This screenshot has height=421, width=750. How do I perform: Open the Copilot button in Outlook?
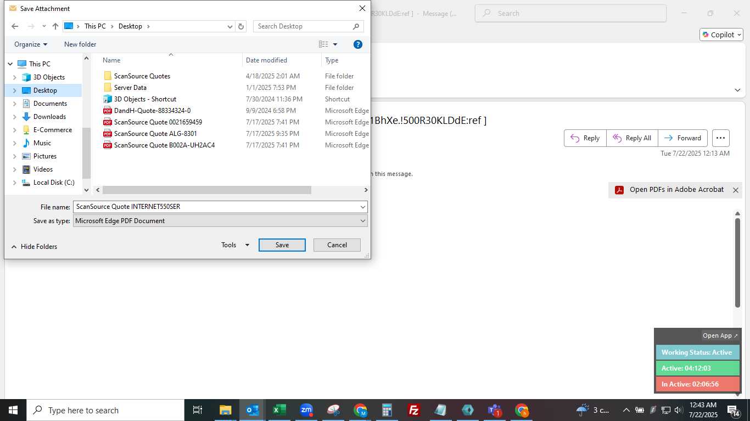click(721, 35)
